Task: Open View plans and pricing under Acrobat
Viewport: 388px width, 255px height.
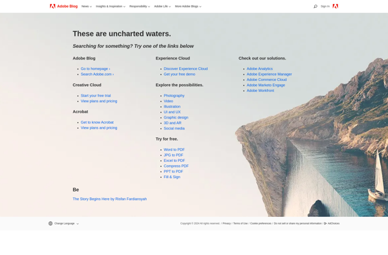Action: point(99,127)
